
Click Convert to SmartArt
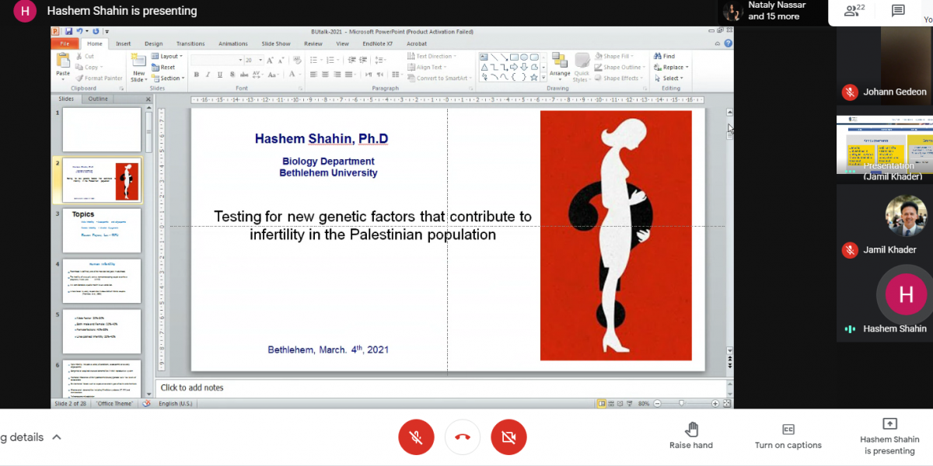pyautogui.click(x=440, y=78)
